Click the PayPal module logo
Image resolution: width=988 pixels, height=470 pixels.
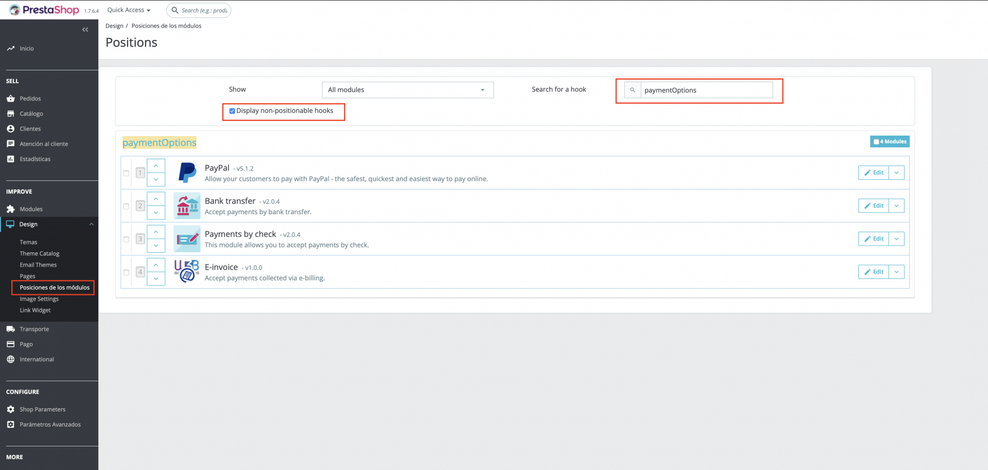pos(187,173)
